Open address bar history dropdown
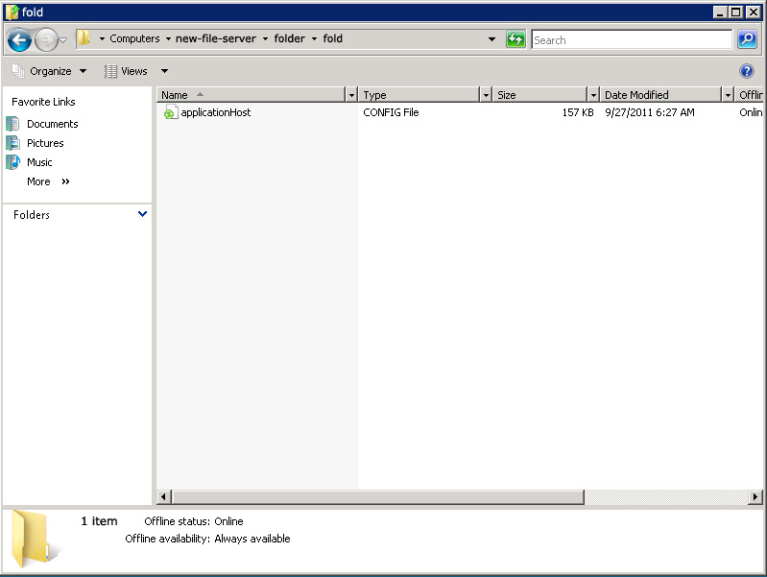The image size is (767, 577). 491,39
